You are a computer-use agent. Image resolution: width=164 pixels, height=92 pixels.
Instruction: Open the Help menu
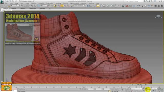coord(97,3)
